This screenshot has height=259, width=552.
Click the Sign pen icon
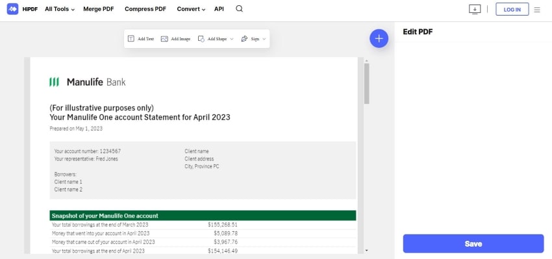click(x=244, y=39)
